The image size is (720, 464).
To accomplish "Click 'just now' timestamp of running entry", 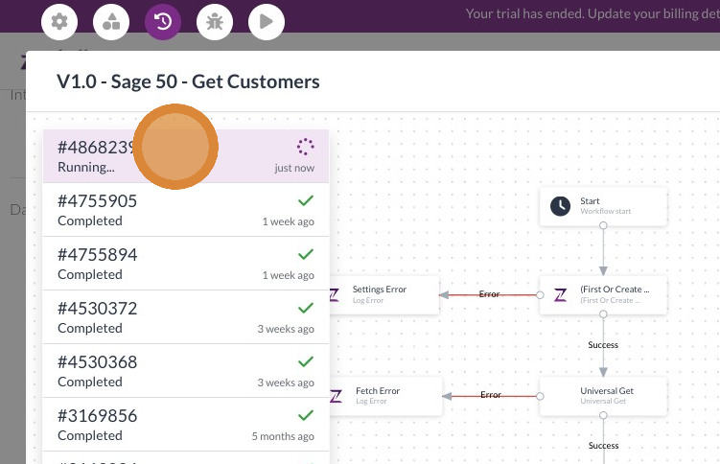I will [x=294, y=168].
